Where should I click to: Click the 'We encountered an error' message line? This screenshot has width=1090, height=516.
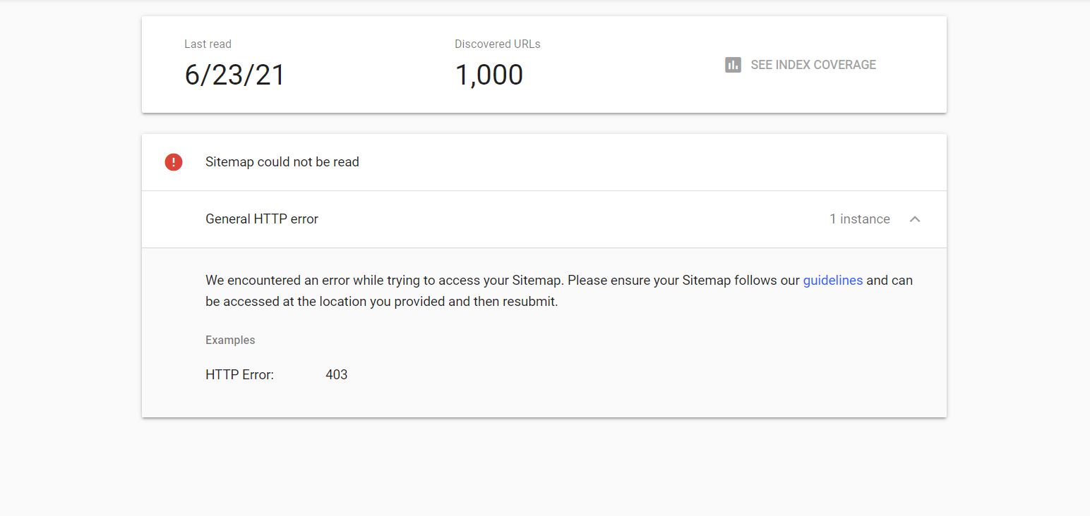tap(559, 280)
